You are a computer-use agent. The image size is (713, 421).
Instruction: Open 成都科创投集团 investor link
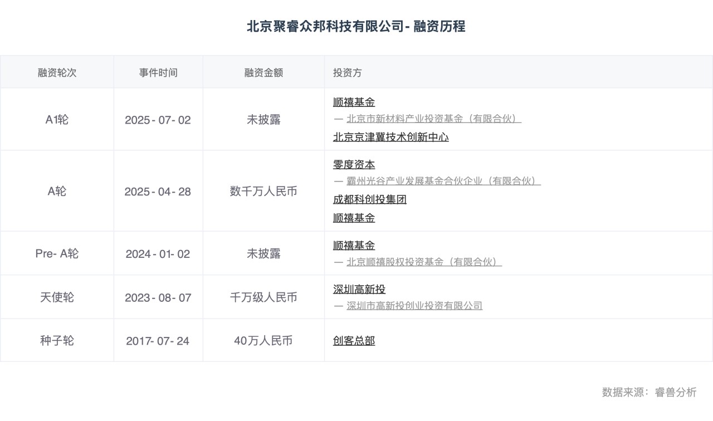point(370,199)
